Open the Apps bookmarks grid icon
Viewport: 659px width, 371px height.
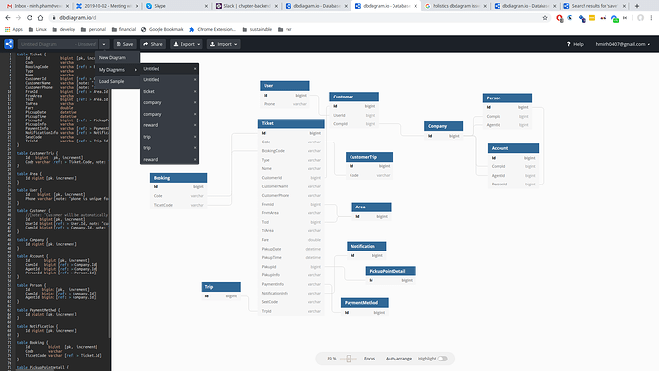click(x=7, y=29)
